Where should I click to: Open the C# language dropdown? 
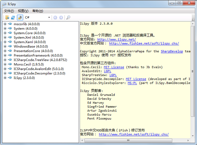(x=37, y=17)
